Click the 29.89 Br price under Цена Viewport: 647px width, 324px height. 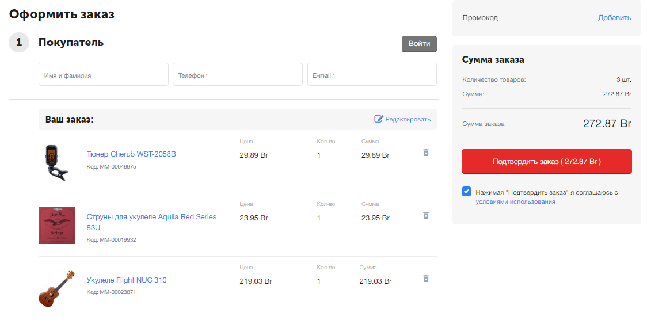(254, 155)
